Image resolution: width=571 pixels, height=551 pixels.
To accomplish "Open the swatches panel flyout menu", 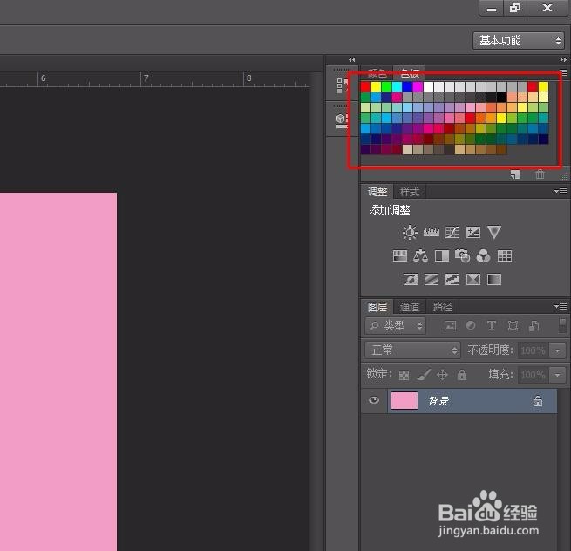I will click(x=563, y=72).
